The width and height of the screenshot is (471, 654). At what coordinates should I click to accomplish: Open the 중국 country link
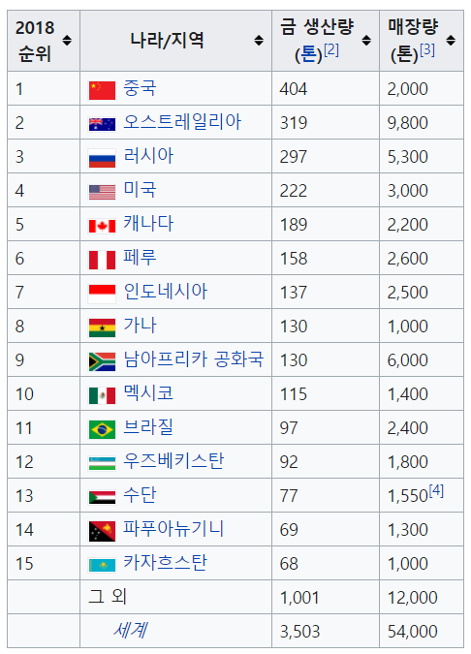coord(140,88)
